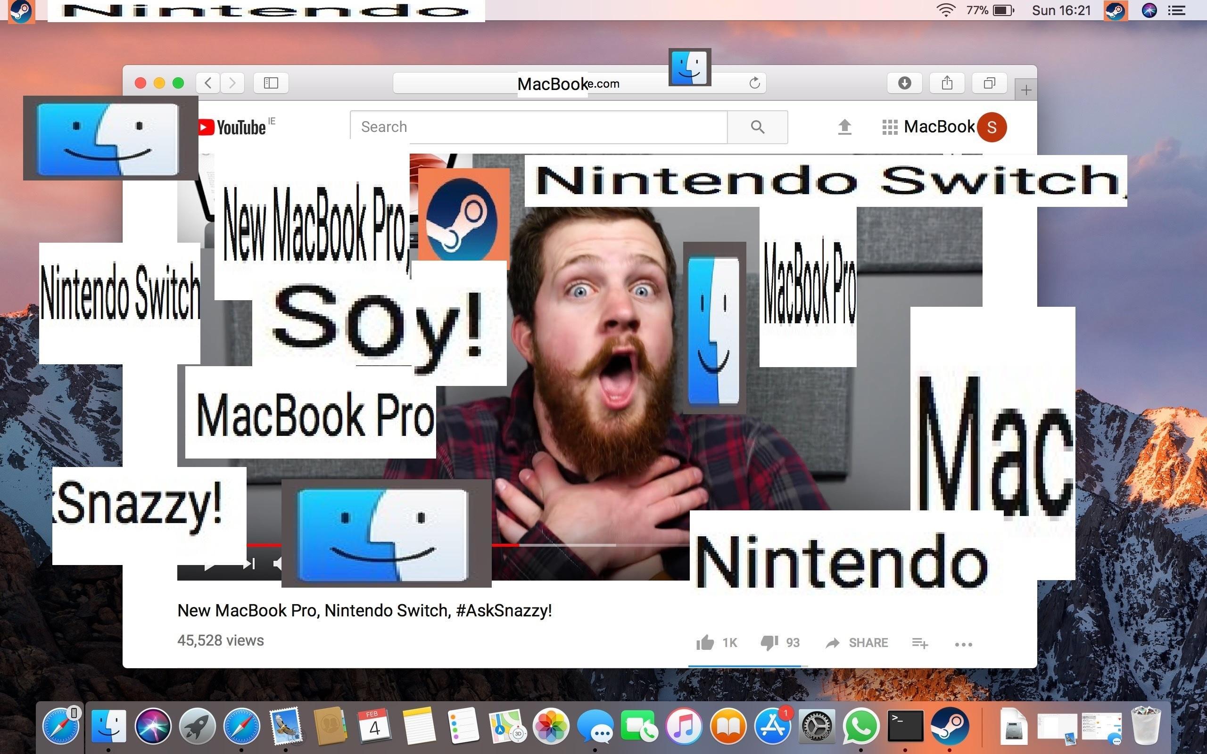Expand the three-dots more actions menu

(x=963, y=644)
